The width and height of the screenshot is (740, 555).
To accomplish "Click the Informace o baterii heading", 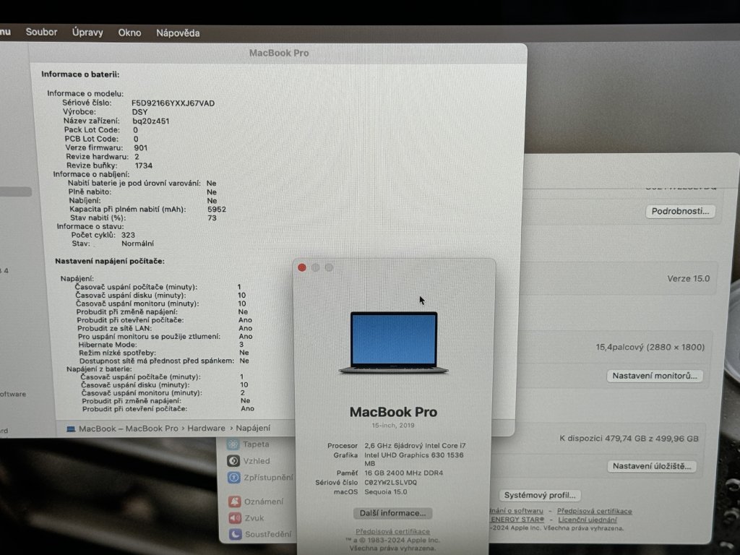I will pos(80,74).
